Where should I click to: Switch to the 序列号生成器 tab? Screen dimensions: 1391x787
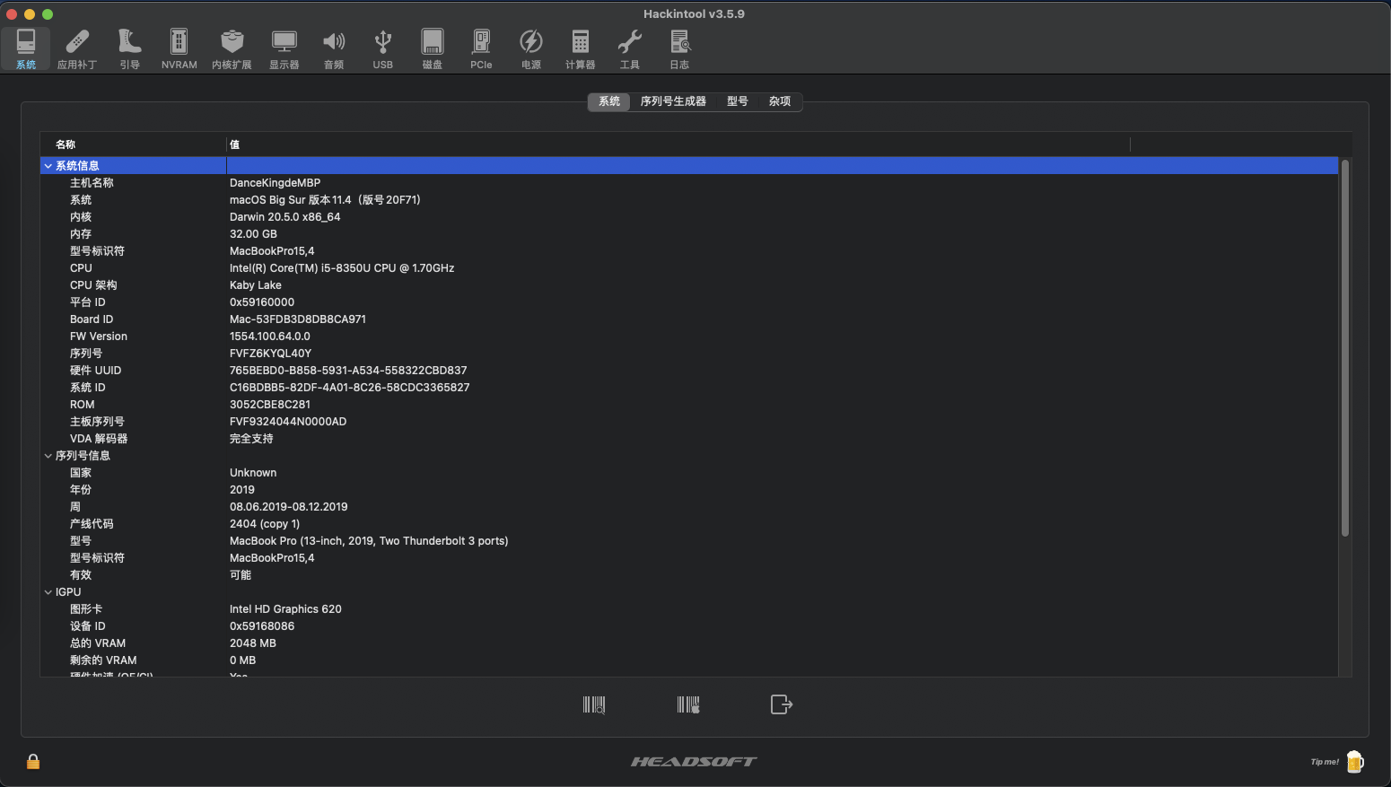point(673,101)
